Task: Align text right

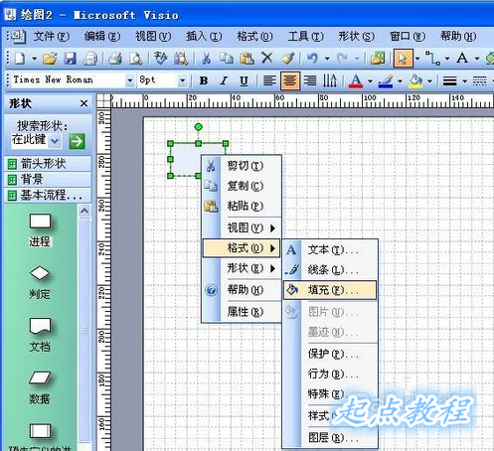Action: pos(310,80)
